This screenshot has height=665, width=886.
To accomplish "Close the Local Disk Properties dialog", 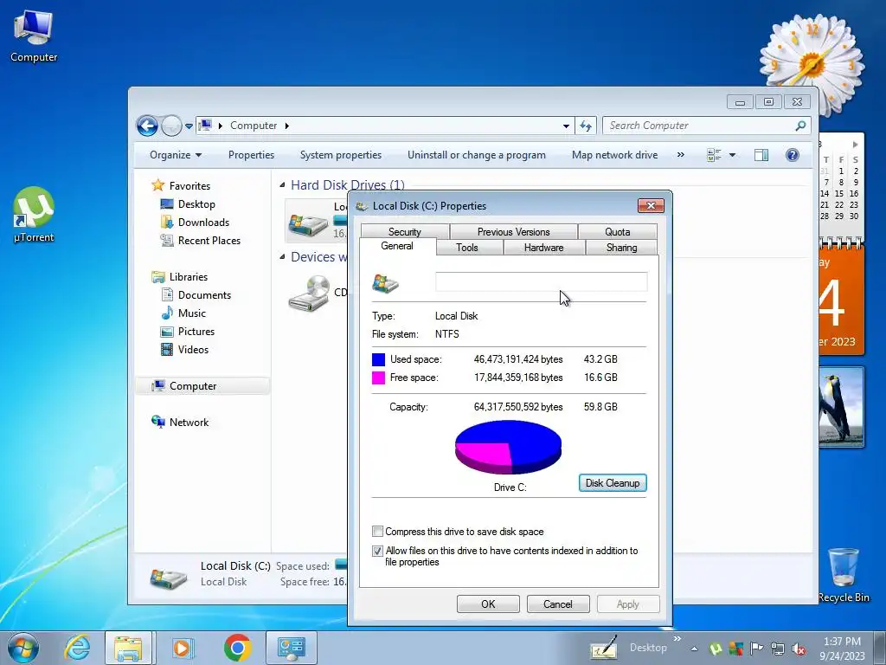I will pyautogui.click(x=651, y=206).
